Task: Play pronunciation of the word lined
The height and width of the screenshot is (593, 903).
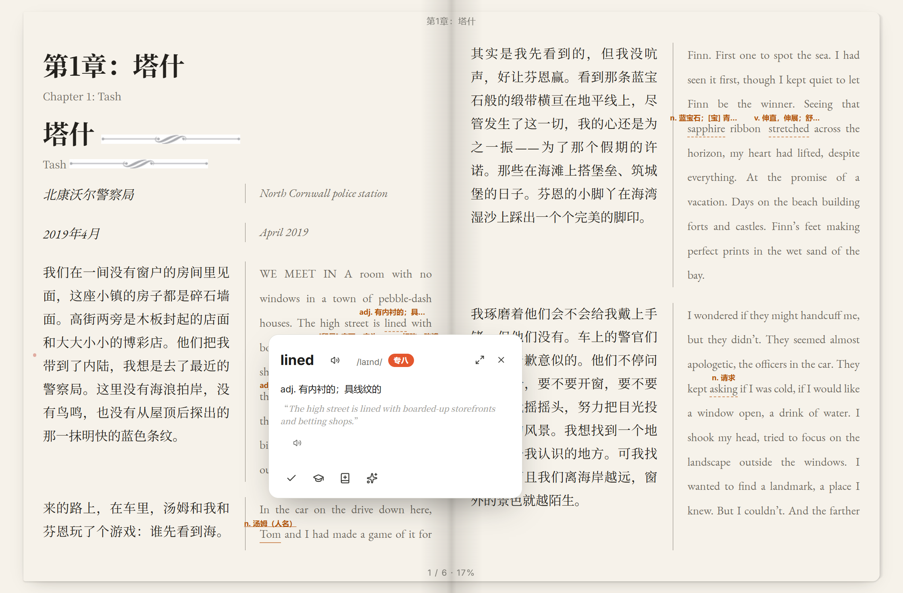Action: [335, 360]
